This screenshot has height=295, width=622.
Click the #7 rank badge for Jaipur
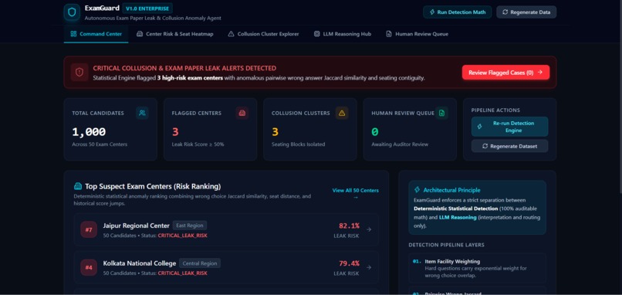(89, 229)
